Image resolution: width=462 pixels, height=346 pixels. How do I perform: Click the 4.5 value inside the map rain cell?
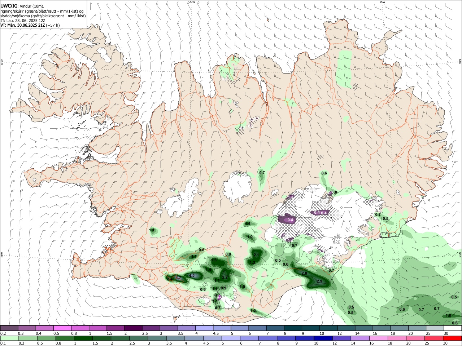192,275
